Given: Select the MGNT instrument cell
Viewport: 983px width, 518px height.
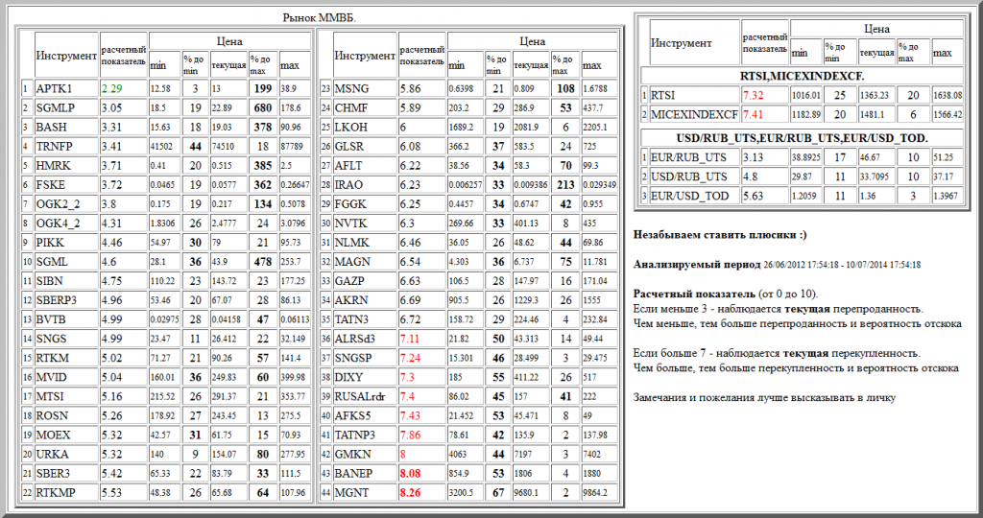Looking at the screenshot, I should click(x=349, y=491).
